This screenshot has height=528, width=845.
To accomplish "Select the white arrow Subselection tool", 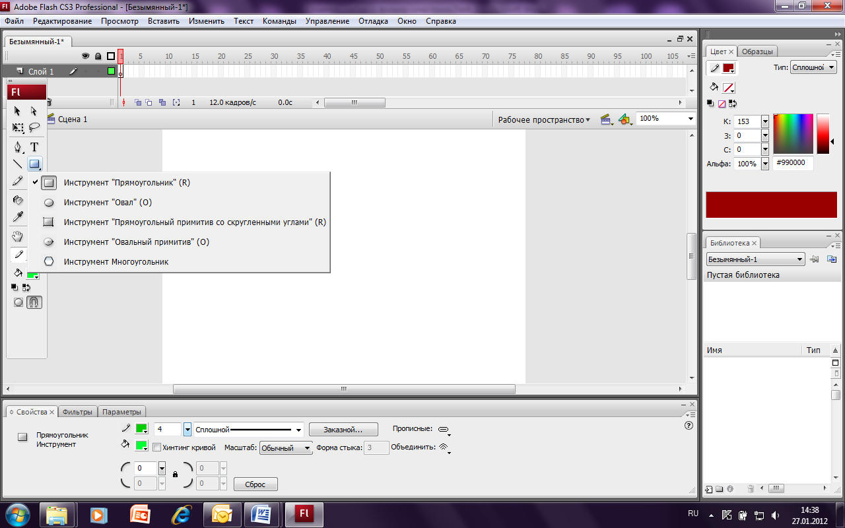I will (x=34, y=111).
